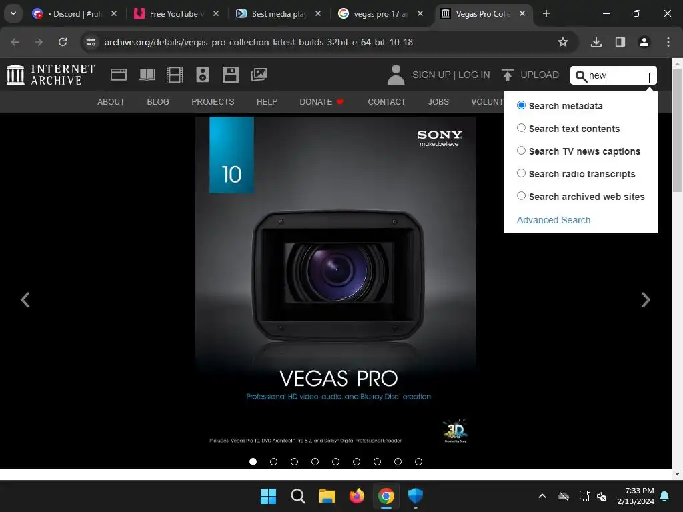Select Search archived web sites option

click(521, 196)
